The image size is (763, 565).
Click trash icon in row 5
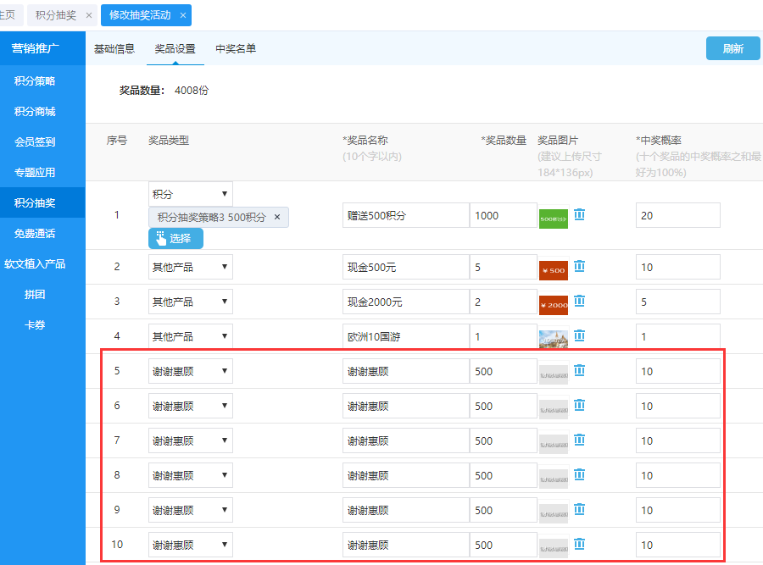click(x=580, y=371)
